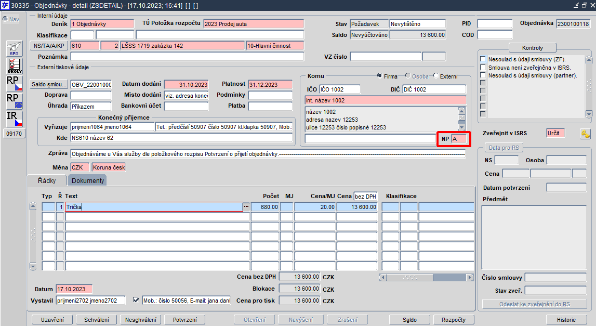This screenshot has height=326, width=596.
Task: Click the Úhrada field 'Příkazem'
Action: (x=91, y=107)
